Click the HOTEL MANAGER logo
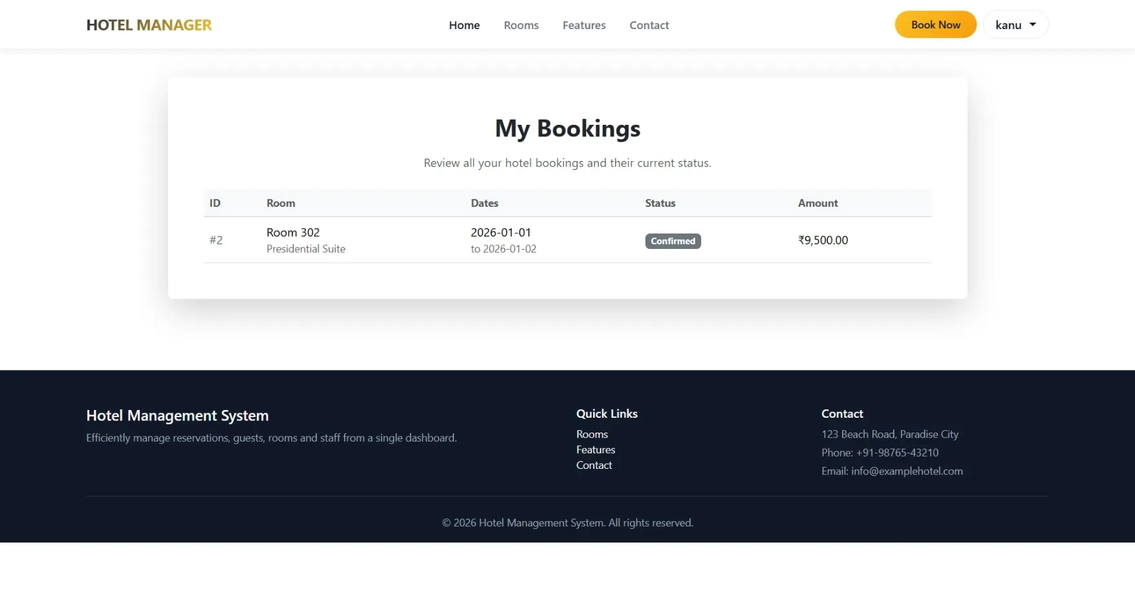The width and height of the screenshot is (1135, 615). pyautogui.click(x=149, y=25)
